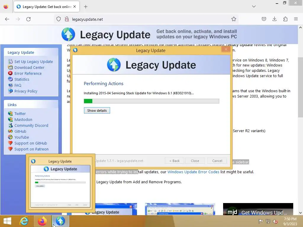Open a new browser tab
Viewport: 303px width, 227px height.
point(86,7)
